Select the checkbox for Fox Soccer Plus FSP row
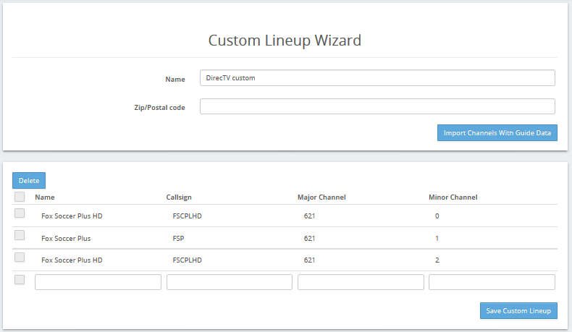572x332 pixels. pos(20,235)
